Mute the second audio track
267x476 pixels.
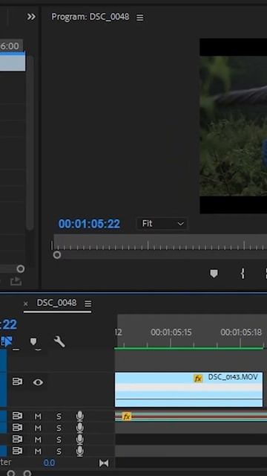[38, 428]
